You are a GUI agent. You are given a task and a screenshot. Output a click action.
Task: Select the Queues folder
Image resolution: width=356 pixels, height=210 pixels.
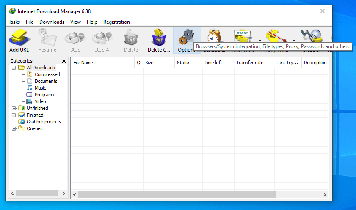(35, 129)
